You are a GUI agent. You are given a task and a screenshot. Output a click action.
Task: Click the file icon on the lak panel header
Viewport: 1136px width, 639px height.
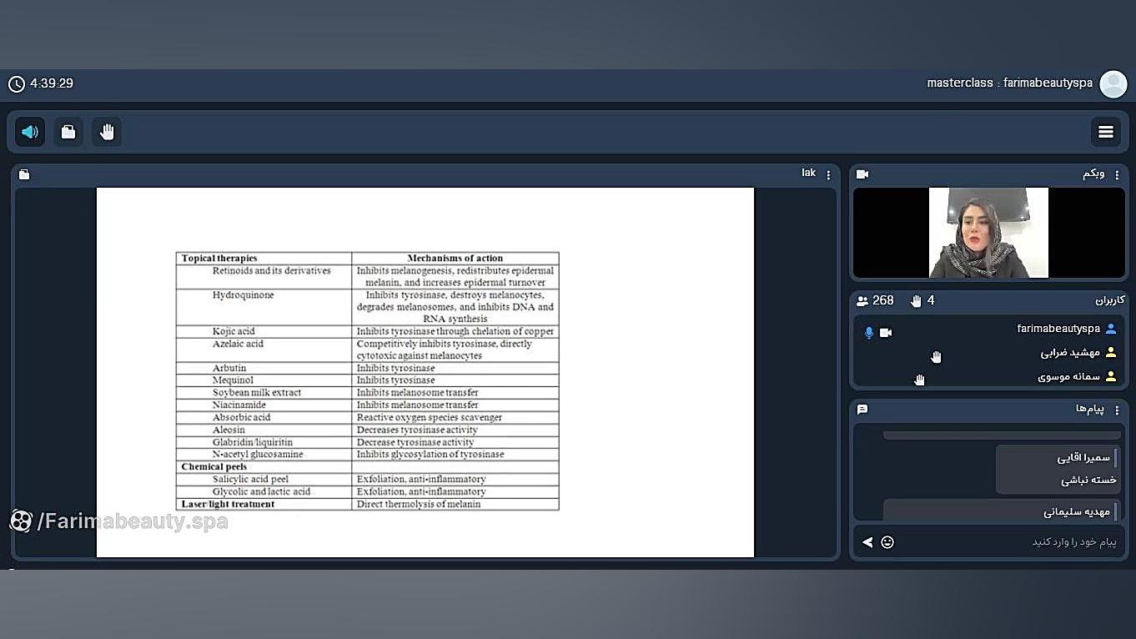24,174
